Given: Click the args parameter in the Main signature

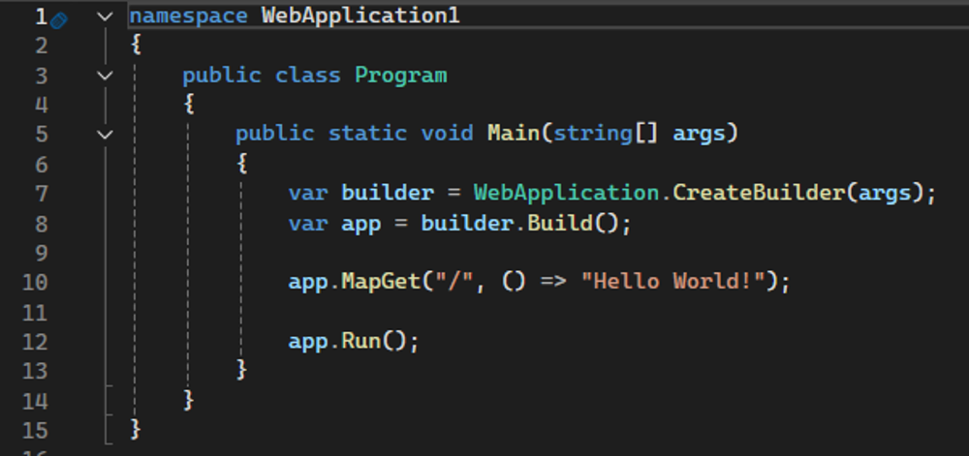Looking at the screenshot, I should [x=699, y=134].
